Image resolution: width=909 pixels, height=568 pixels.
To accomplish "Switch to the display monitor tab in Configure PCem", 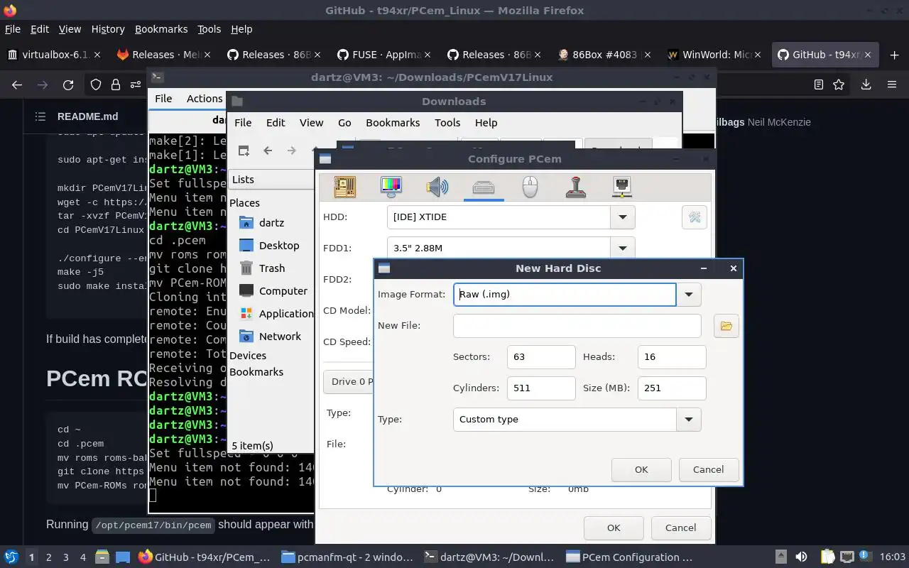I will click(x=391, y=187).
